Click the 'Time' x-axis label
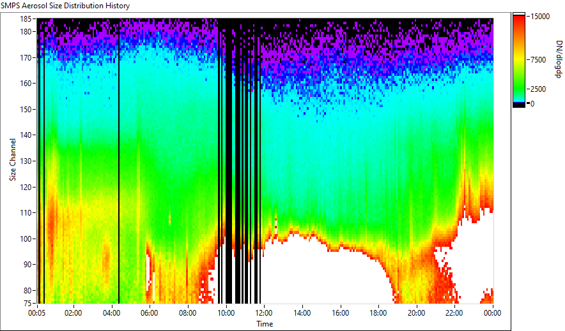Screen dimensions: 565x331 (265, 324)
